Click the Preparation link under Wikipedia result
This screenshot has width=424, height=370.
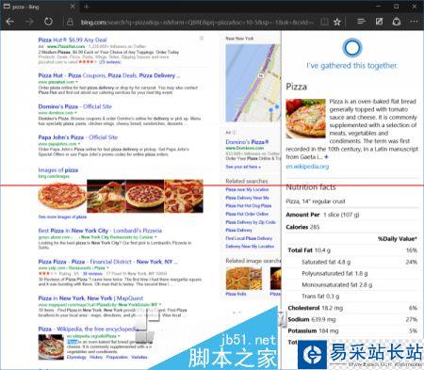117,357
